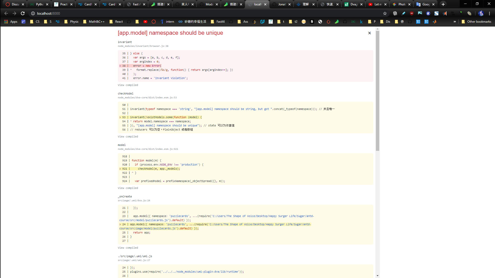
Task: Dismiss the namespace error overlay
Action: tap(369, 33)
